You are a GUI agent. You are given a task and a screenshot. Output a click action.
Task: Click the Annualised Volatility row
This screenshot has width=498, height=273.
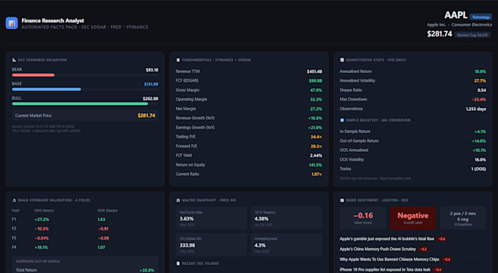pyautogui.click(x=413, y=81)
